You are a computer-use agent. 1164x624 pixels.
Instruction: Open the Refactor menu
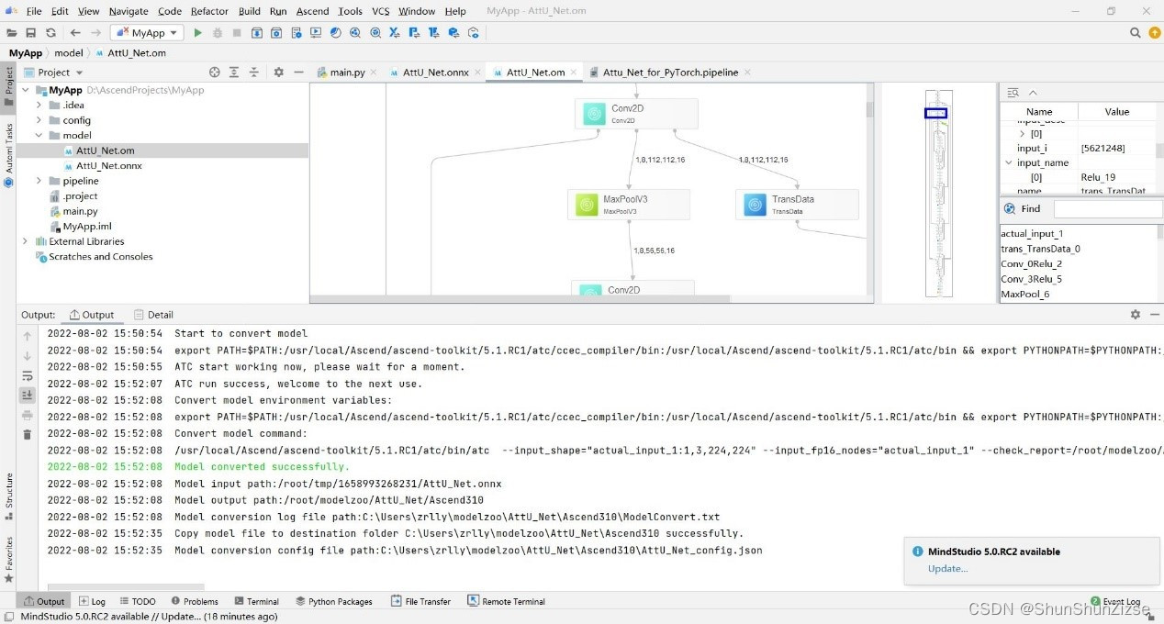[209, 11]
